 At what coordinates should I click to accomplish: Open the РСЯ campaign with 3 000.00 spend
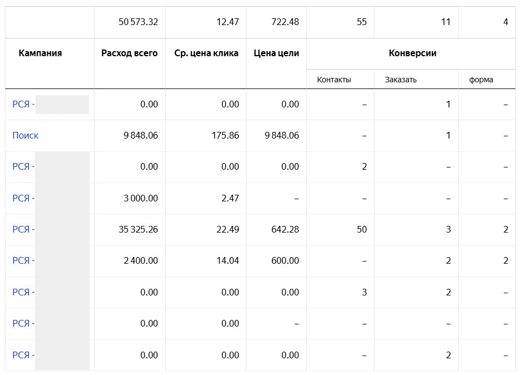[23, 198]
